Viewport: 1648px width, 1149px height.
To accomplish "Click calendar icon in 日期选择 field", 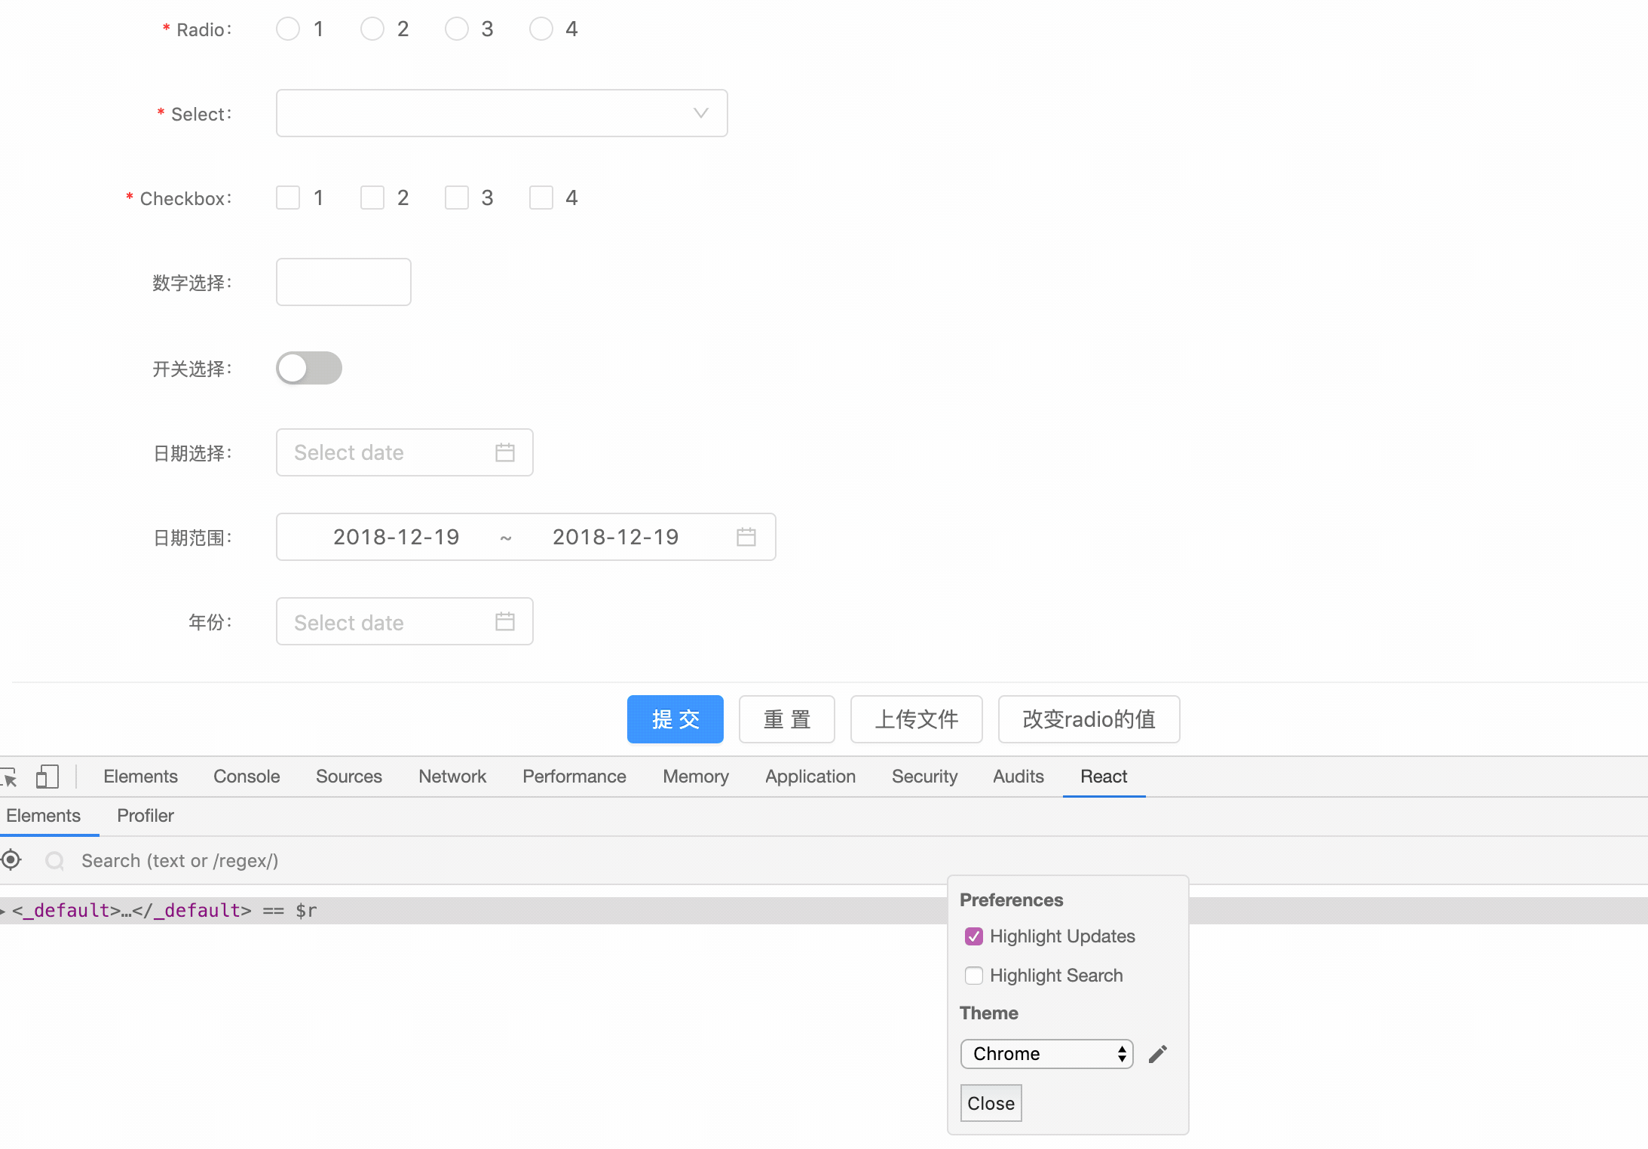I will [504, 452].
